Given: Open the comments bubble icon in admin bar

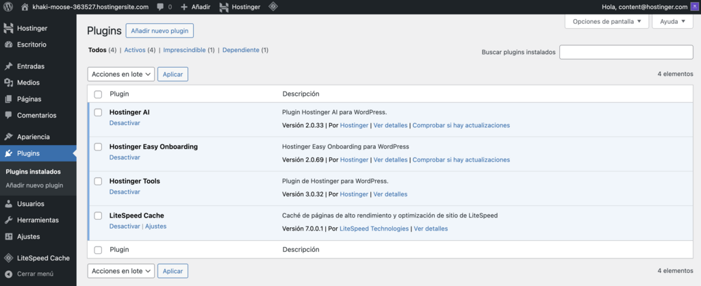Looking at the screenshot, I should [x=160, y=7].
